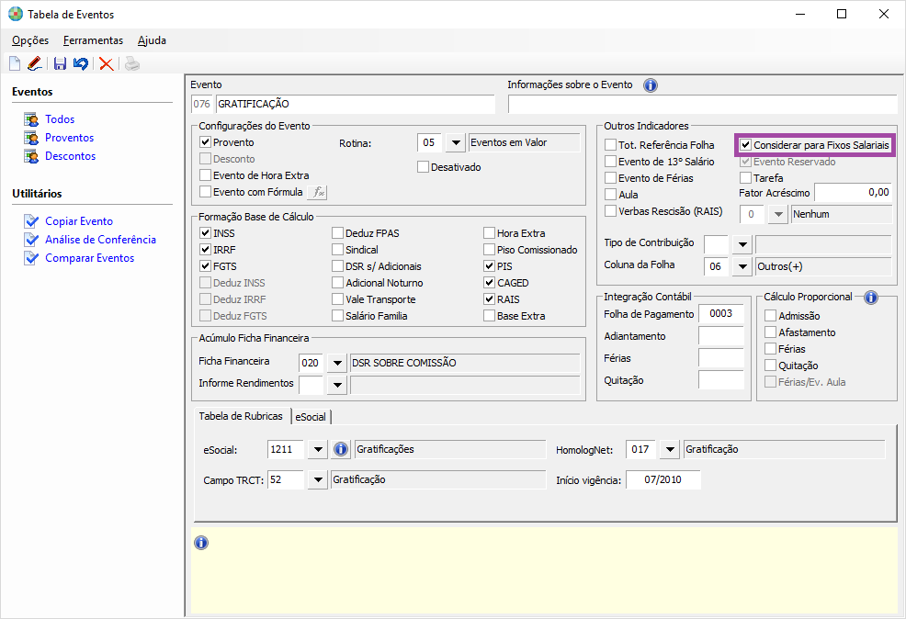Viewport: 906px width, 619px height.
Task: Open Análise de Conferência utility
Action: pos(100,240)
